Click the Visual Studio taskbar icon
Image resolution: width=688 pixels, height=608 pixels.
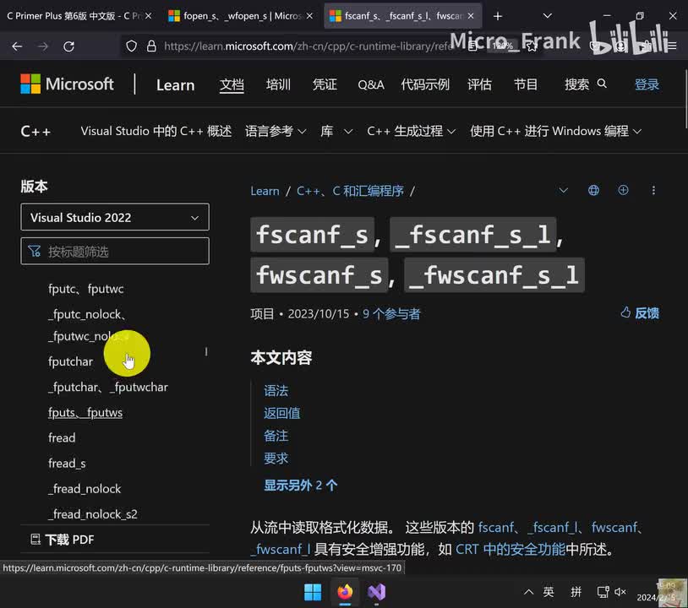[x=376, y=592]
